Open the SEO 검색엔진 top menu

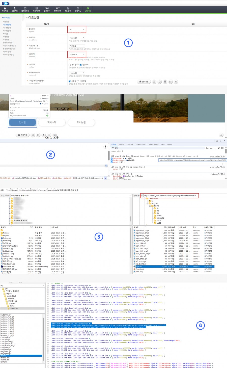point(47,10)
